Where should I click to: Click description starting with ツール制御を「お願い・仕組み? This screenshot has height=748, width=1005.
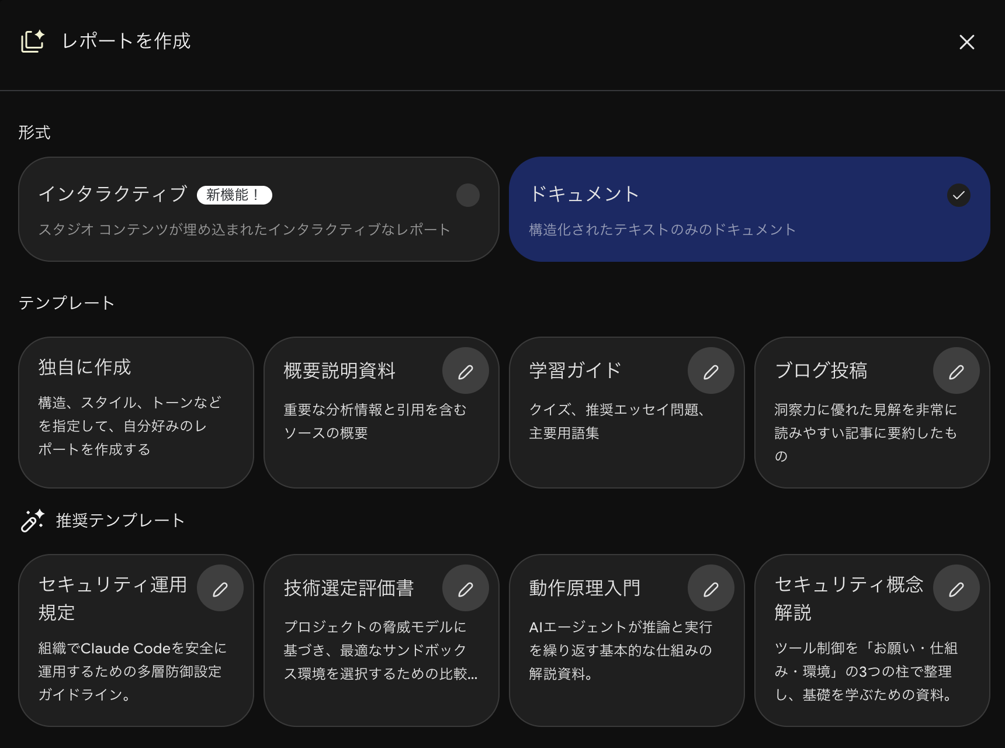click(866, 671)
